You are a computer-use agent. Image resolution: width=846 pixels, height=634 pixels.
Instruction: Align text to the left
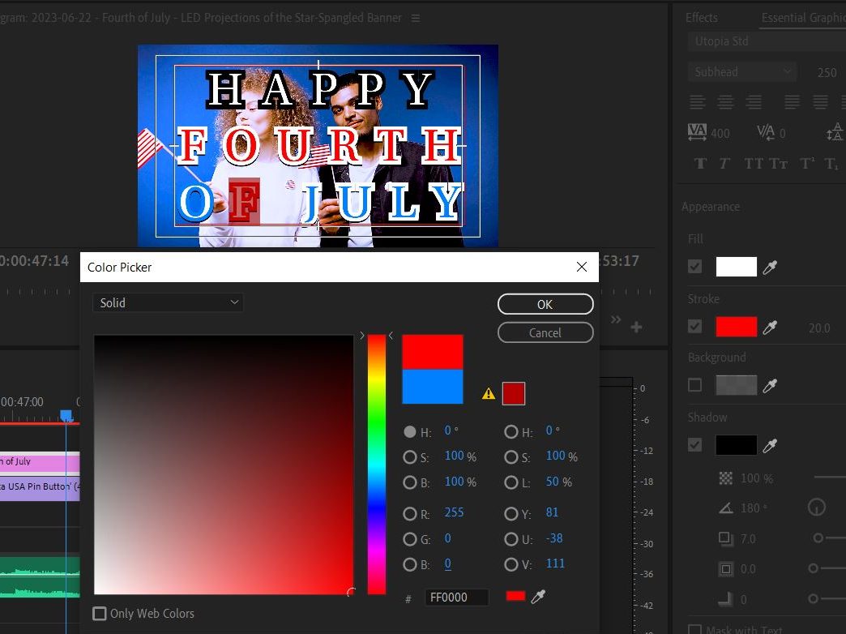(x=697, y=101)
